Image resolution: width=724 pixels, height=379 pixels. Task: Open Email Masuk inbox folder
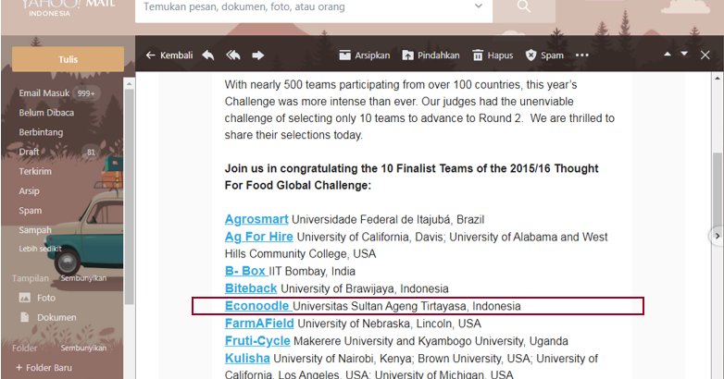tap(44, 93)
